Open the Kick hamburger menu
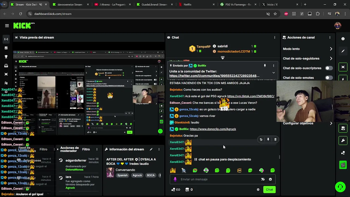 coord(7,25)
